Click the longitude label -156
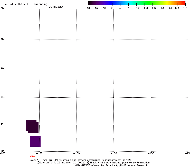 click(x=114, y=153)
